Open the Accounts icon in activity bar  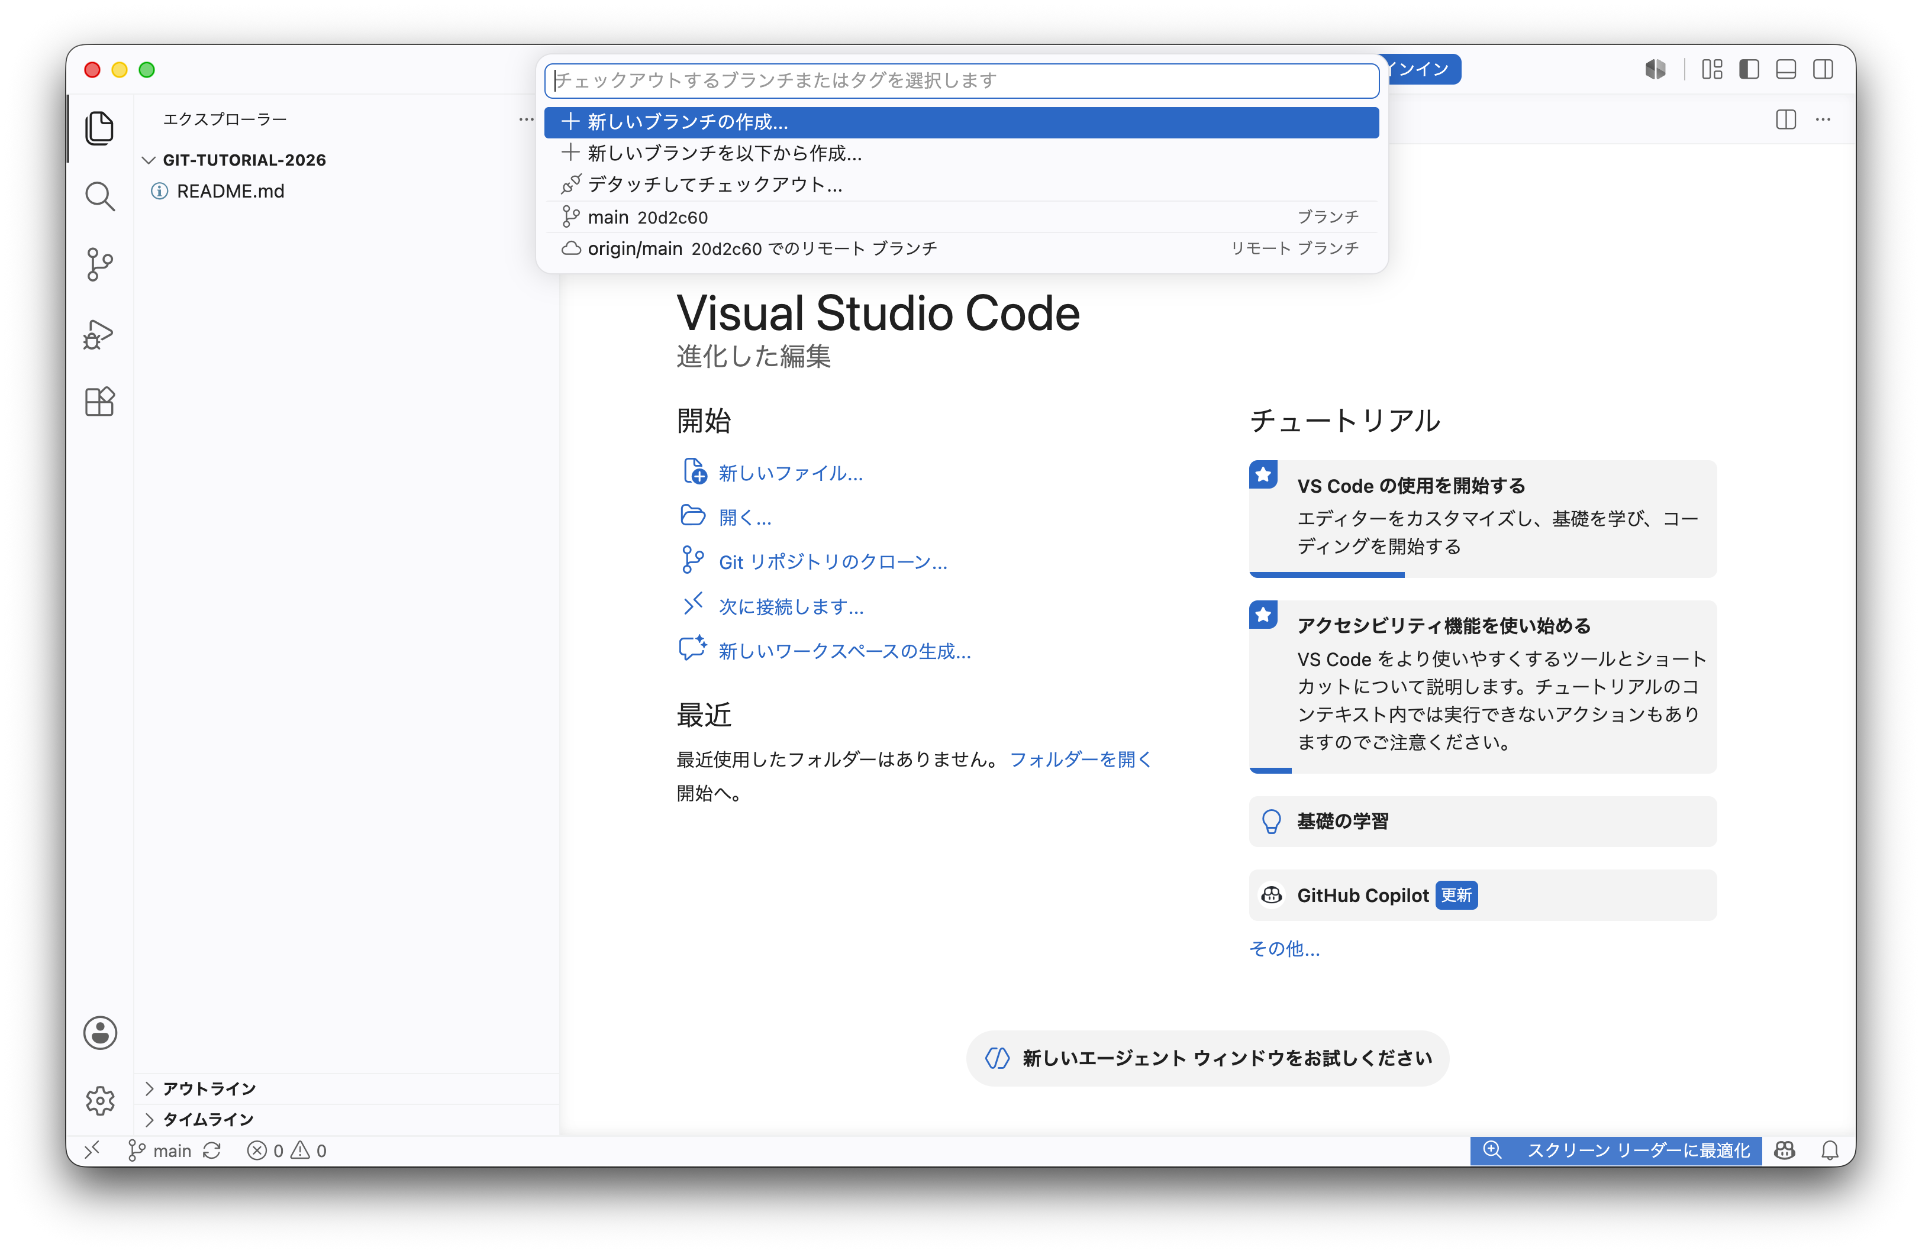coord(100,1033)
